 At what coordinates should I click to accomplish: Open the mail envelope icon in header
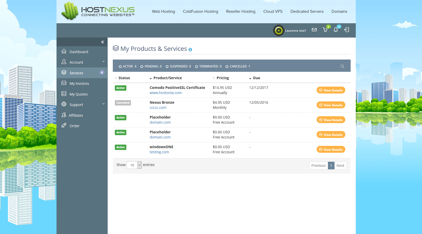(314, 30)
